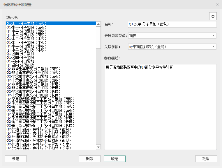Click the 新建 button
Image resolution: width=222 pixels, height=168 pixels.
16,159
